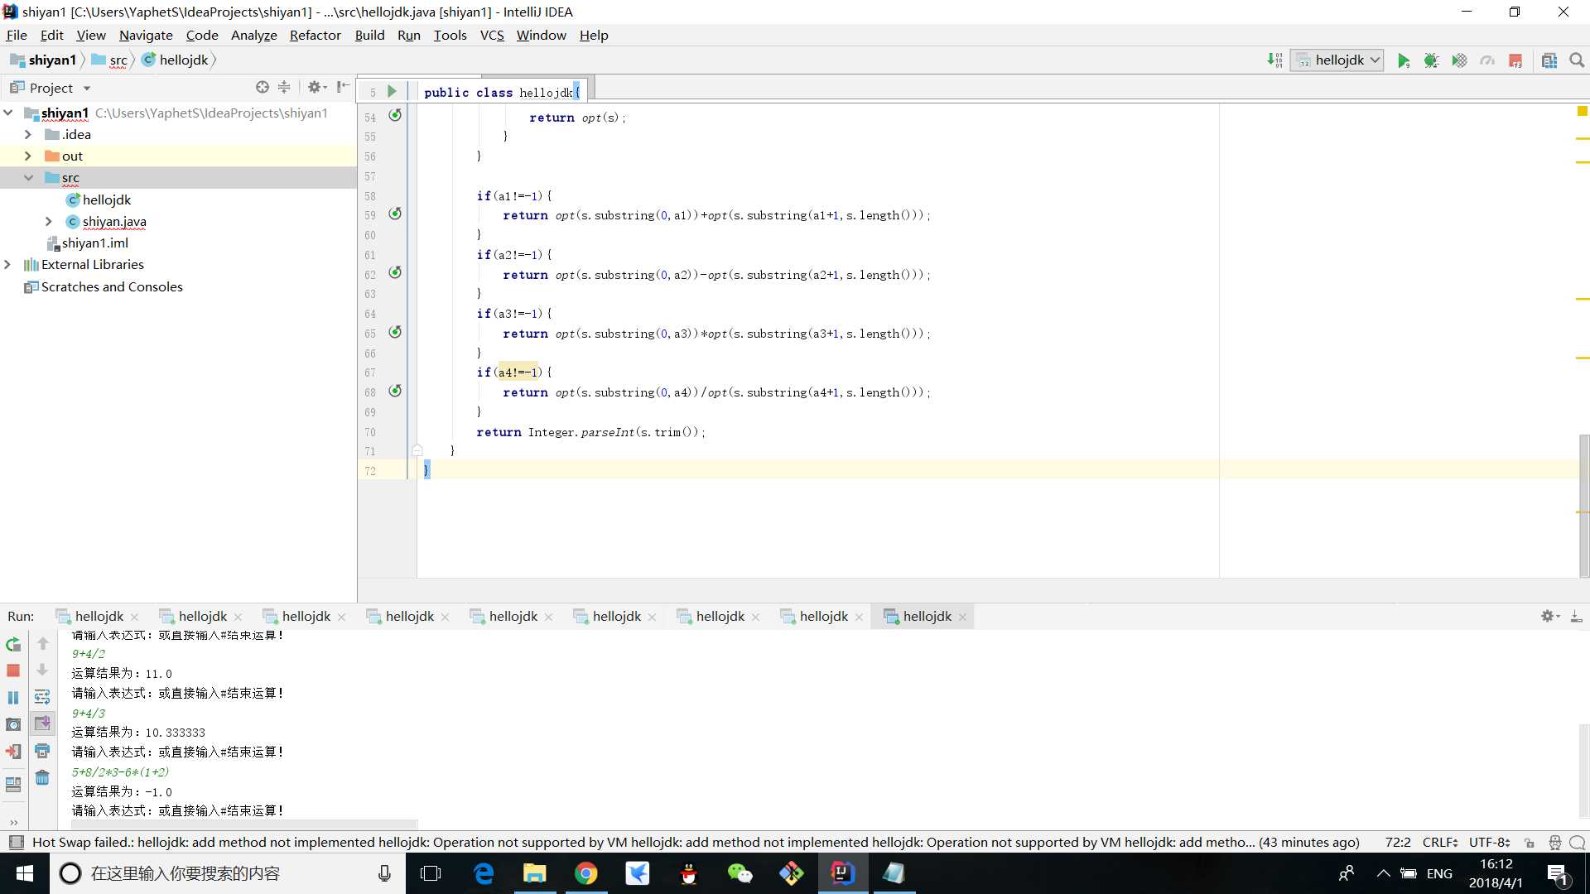Screen dimensions: 1590x894
Task: Click the hellojdk configuration dropdown
Action: coord(1339,60)
